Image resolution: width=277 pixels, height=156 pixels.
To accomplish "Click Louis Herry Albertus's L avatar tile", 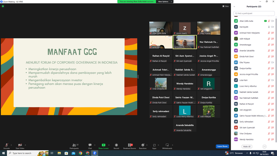I will [185, 111].
